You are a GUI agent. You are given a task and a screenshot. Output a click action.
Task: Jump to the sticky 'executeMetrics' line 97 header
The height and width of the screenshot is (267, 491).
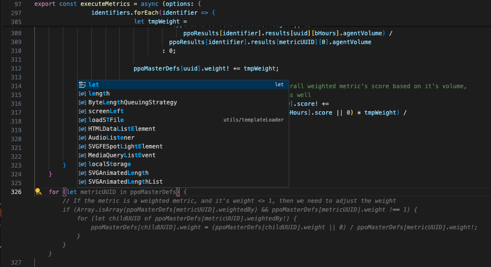(108, 4)
